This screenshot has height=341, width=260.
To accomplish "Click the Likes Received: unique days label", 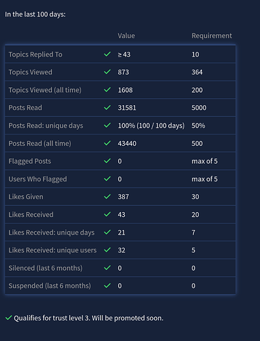I will click(x=51, y=233).
